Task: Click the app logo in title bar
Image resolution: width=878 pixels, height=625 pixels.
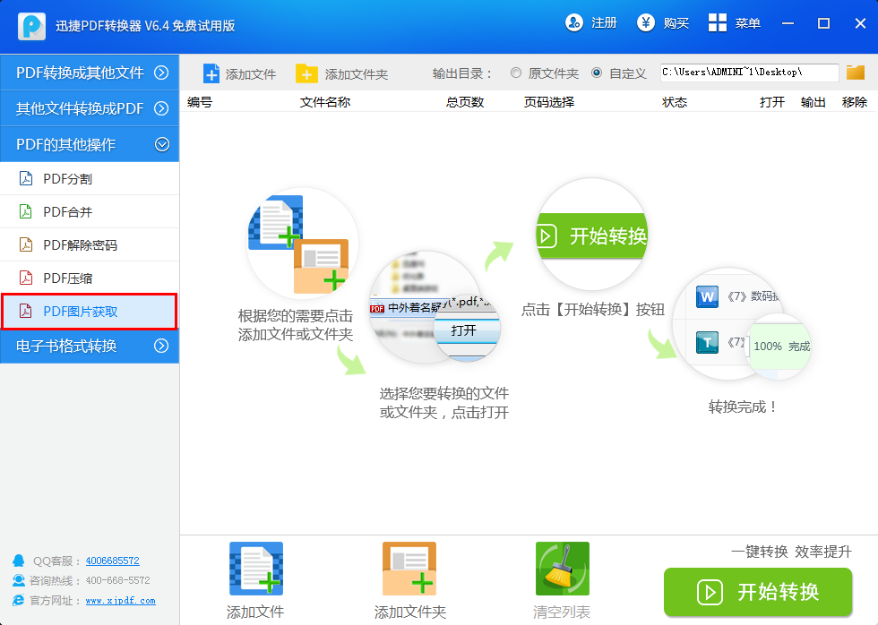Action: (x=31, y=26)
